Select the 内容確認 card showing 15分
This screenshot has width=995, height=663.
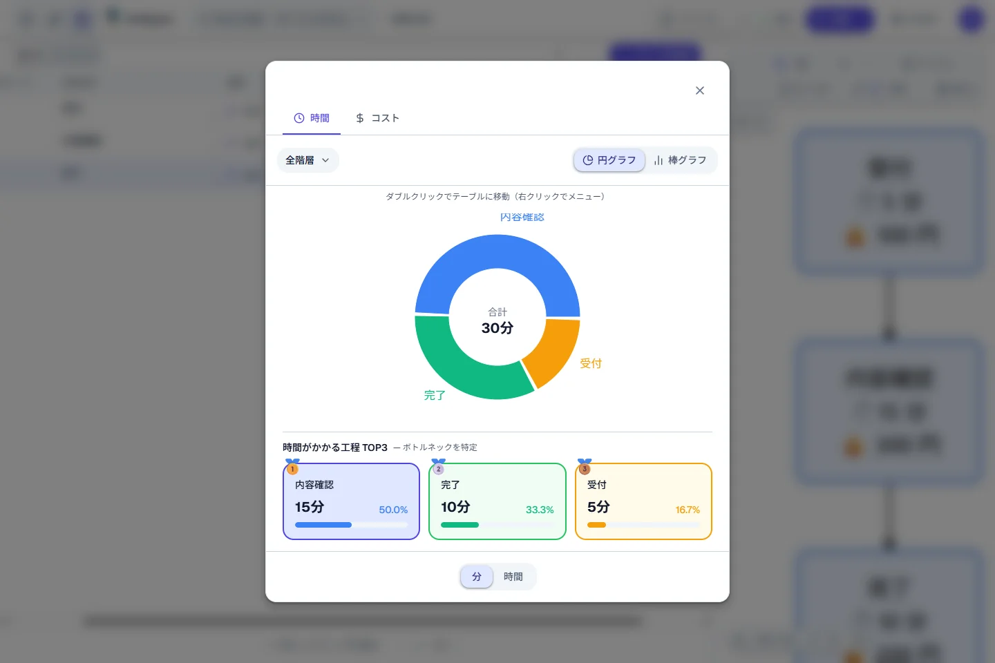pos(351,501)
